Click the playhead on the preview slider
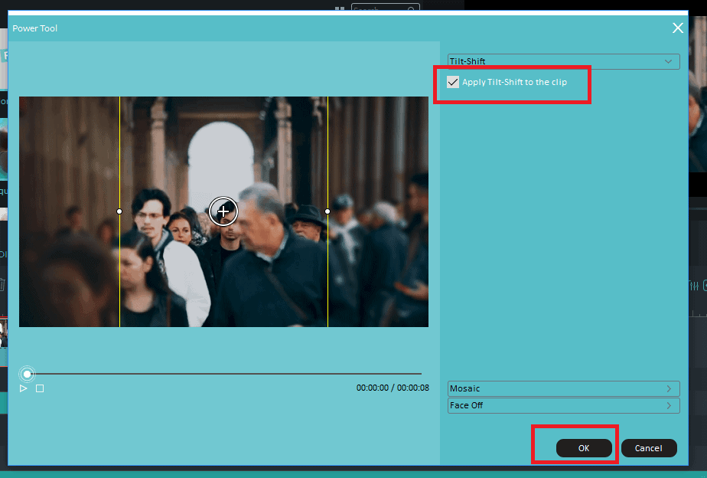The image size is (707, 478). click(27, 374)
